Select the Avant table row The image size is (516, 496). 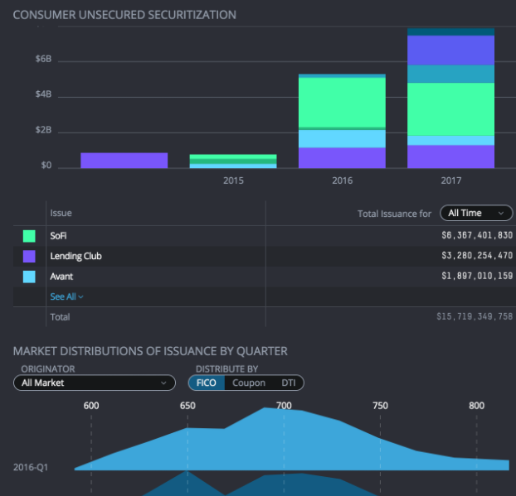click(x=263, y=277)
